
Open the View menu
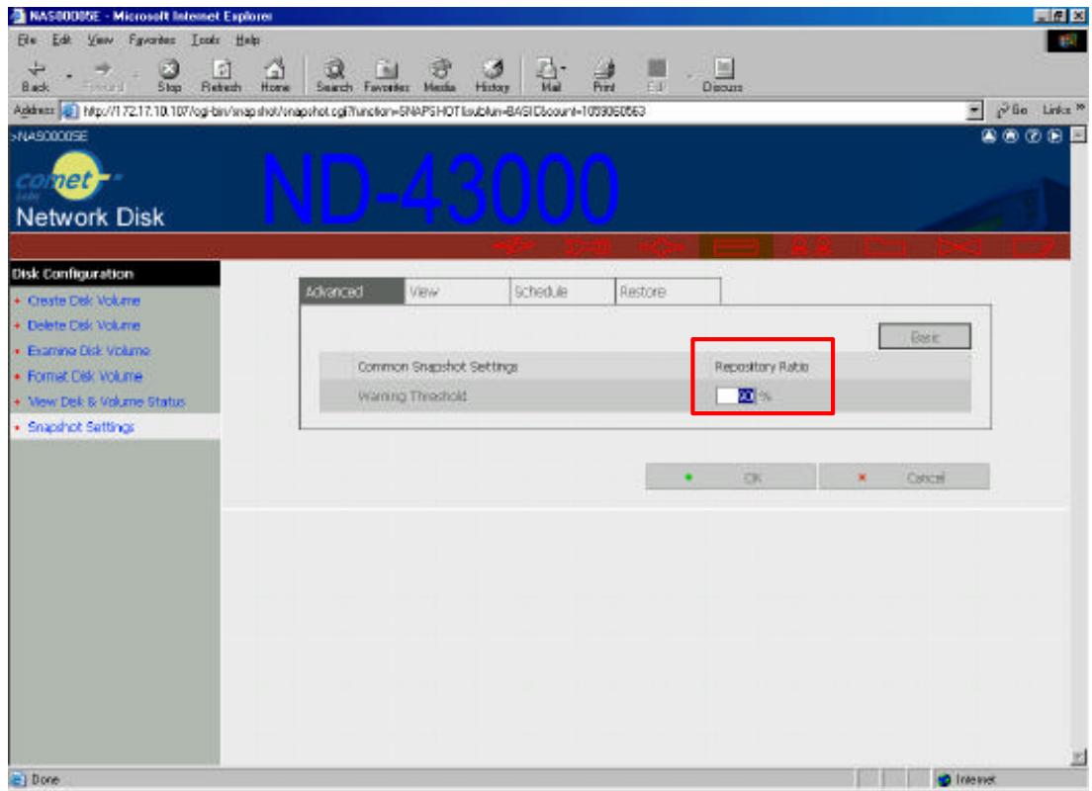click(100, 41)
